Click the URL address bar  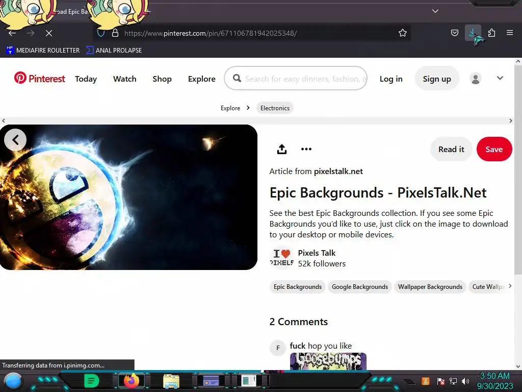252,33
